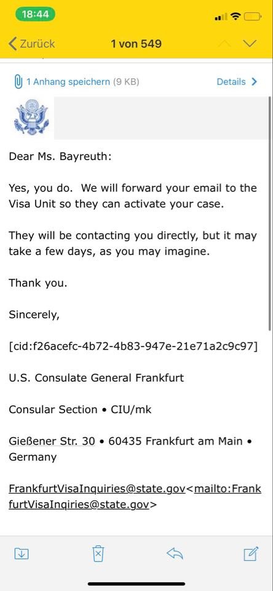Tap the U.S. eagle seal image
The height and width of the screenshot is (591, 273).
pyautogui.click(x=31, y=117)
